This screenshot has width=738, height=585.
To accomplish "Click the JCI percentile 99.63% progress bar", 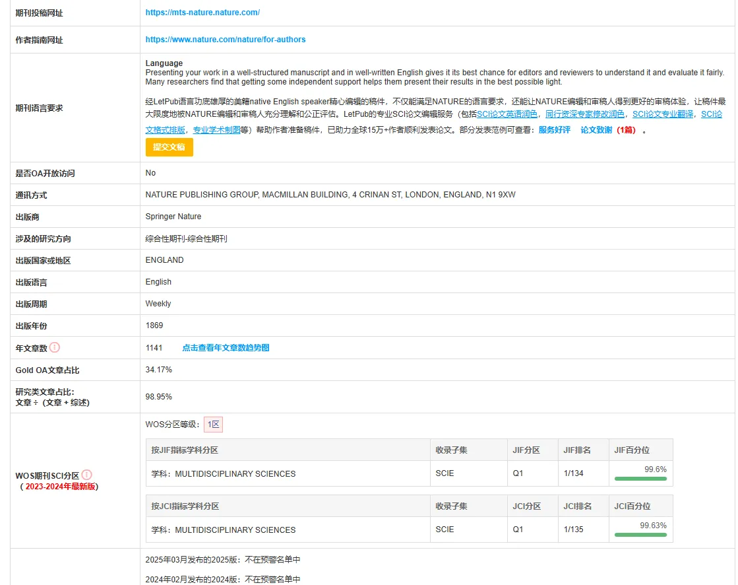I will [640, 534].
